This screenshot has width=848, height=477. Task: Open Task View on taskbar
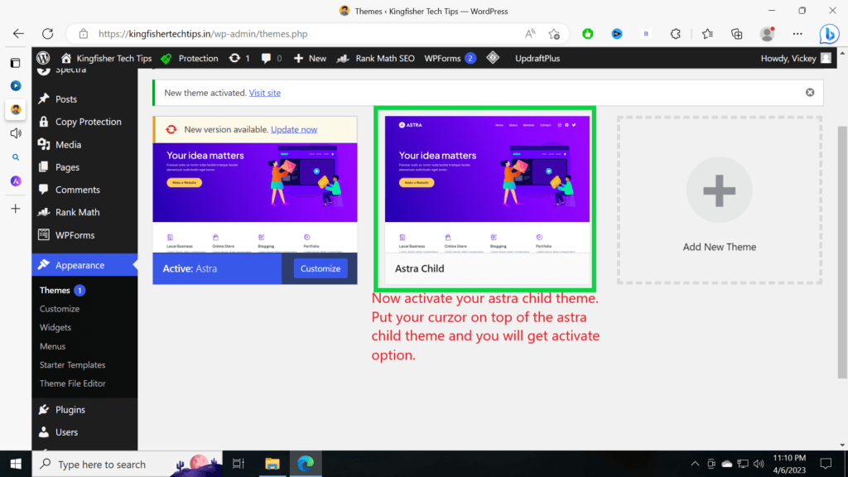238,464
